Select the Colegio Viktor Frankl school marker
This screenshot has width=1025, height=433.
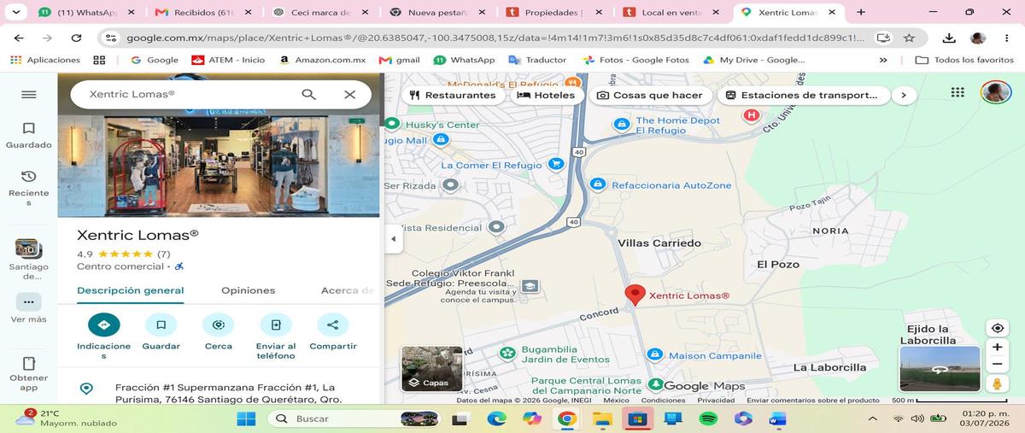coord(530,286)
